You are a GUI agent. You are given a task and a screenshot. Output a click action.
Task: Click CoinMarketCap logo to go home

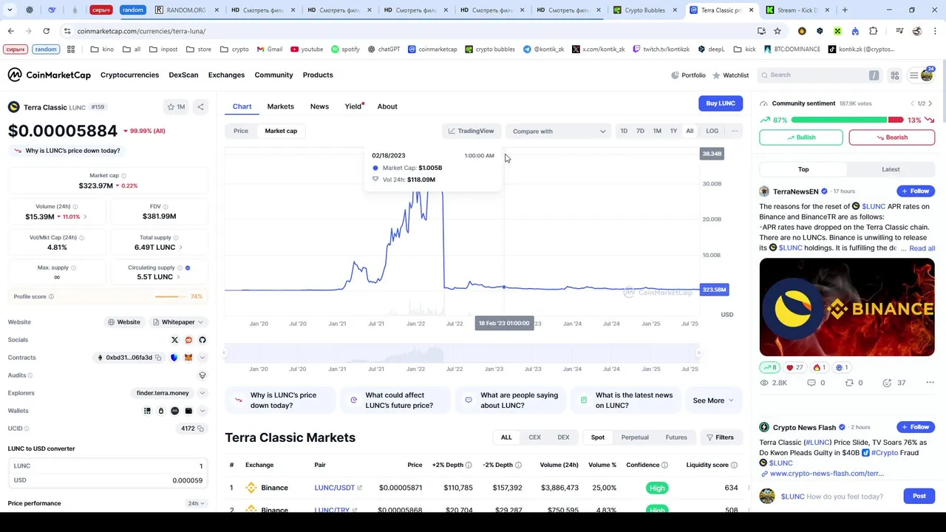coord(49,75)
